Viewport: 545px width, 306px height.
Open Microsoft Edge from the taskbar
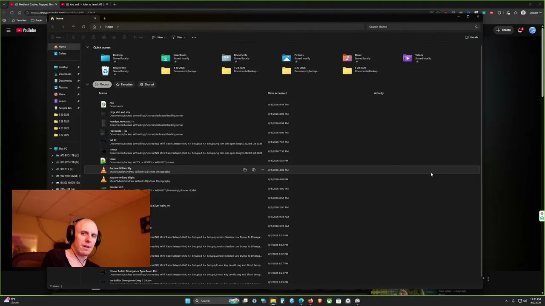pyautogui.click(x=301, y=301)
